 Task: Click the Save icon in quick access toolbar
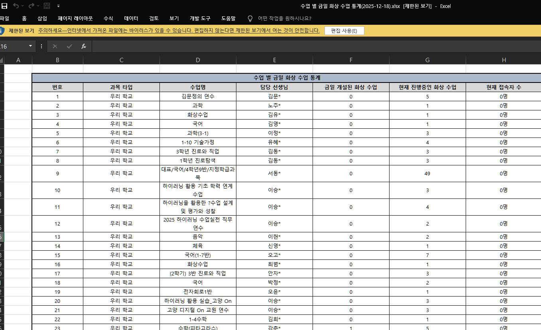pos(4,6)
